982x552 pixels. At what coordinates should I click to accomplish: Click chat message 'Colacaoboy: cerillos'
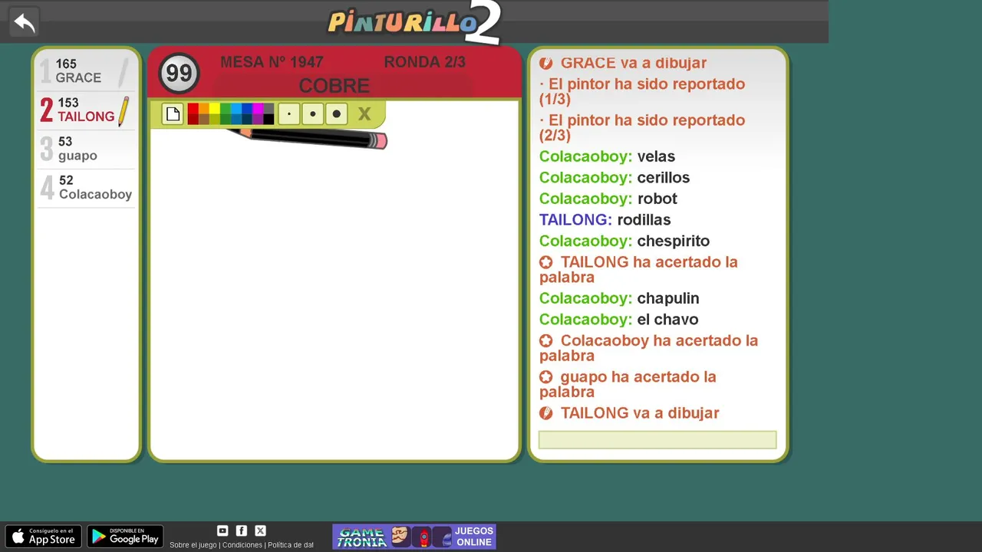point(615,177)
